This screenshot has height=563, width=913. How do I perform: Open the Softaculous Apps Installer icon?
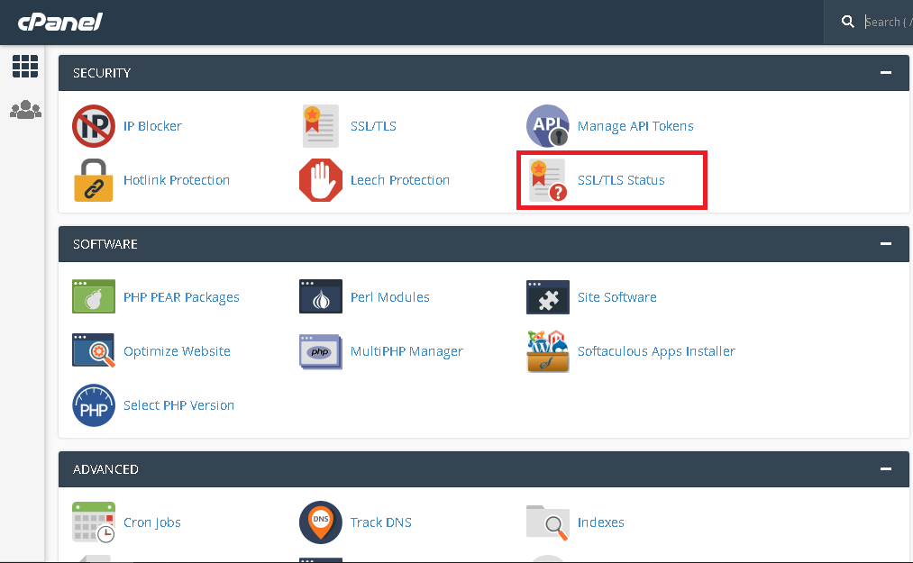(x=548, y=351)
